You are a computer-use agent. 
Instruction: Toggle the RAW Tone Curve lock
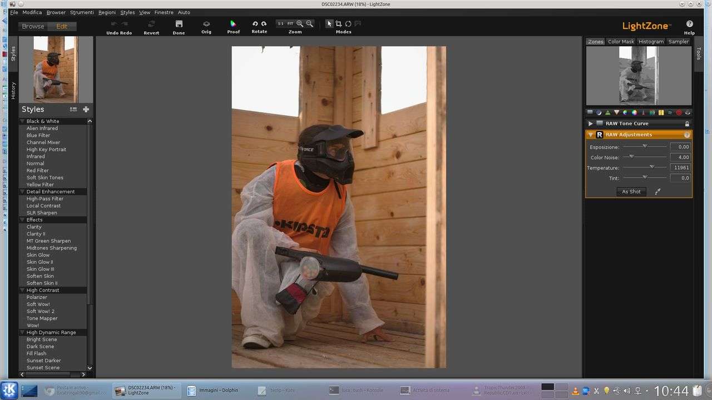click(x=687, y=124)
